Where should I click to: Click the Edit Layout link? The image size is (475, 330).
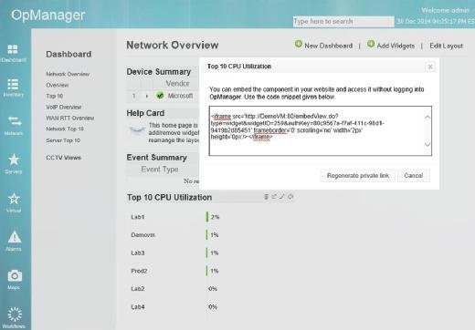coord(446,46)
